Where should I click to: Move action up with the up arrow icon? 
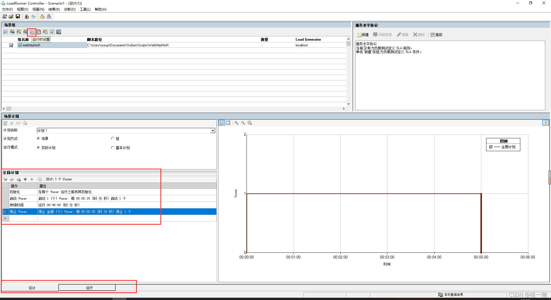pos(25,179)
